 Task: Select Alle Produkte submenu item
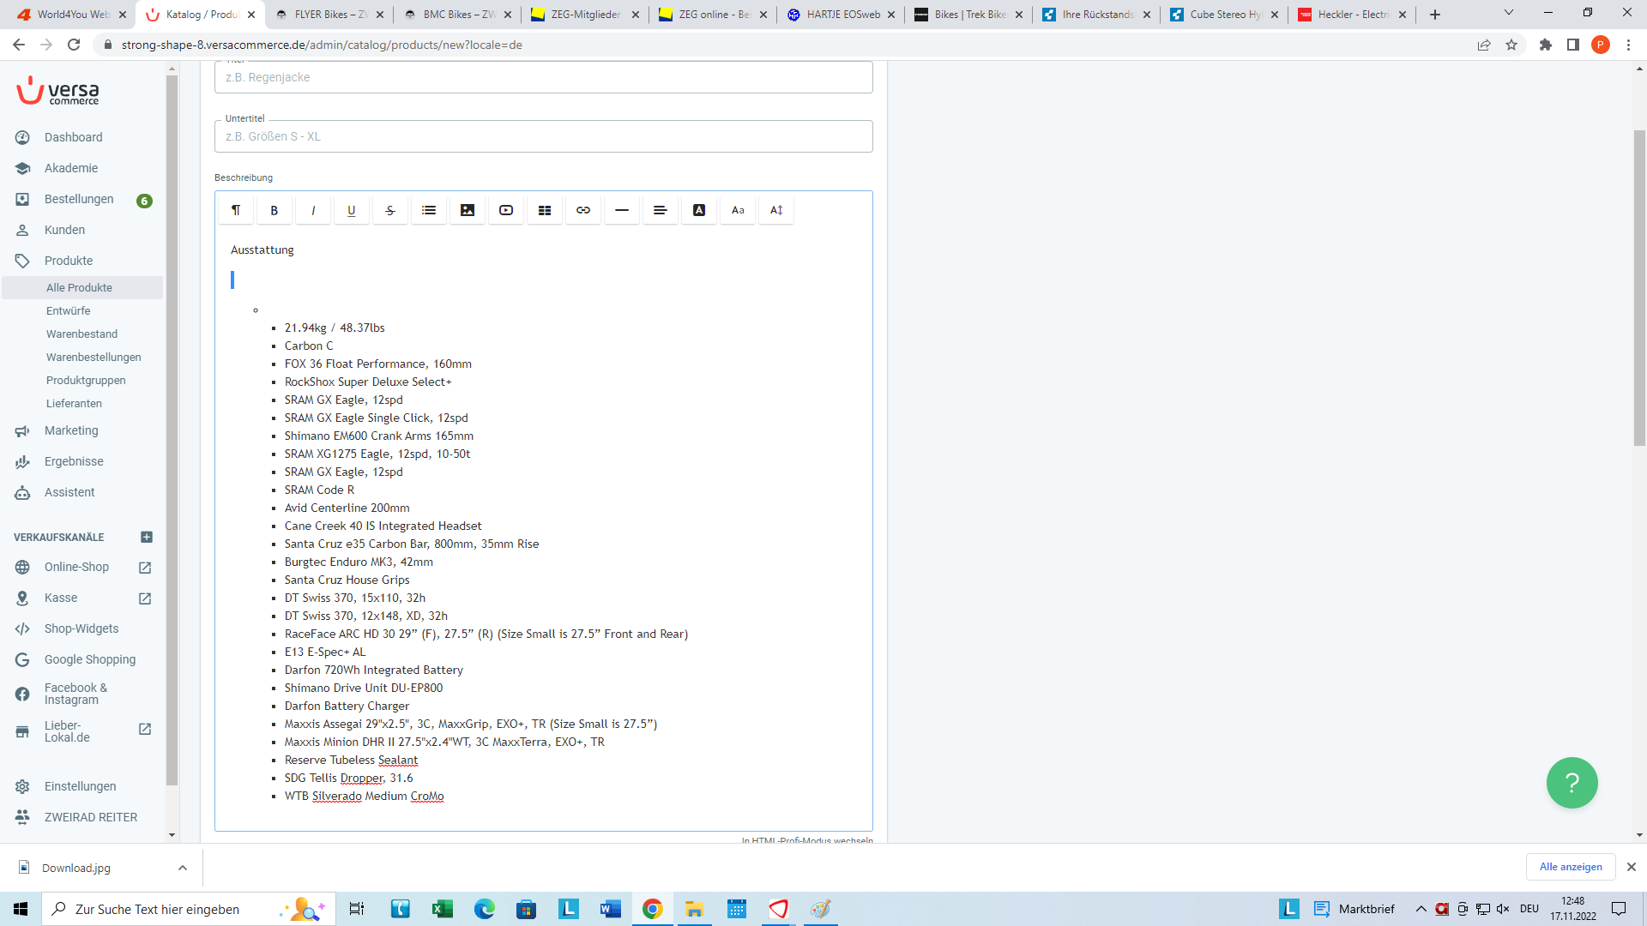pyautogui.click(x=82, y=287)
